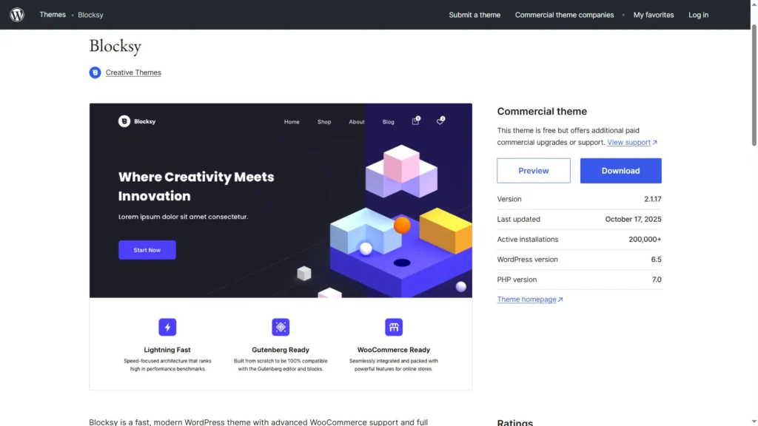Click Log in
This screenshot has height=426, width=758.
click(698, 15)
